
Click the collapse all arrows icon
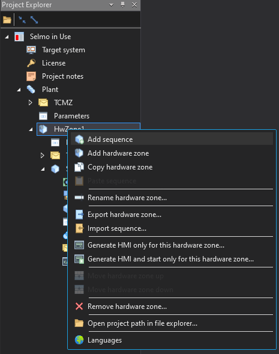22,20
